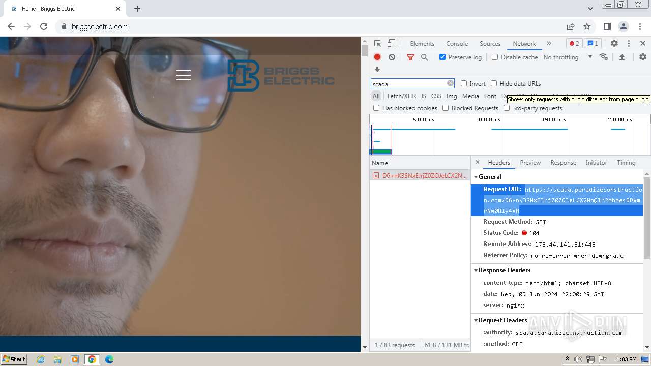Check 3rd-party requests option
The height and width of the screenshot is (366, 651).
point(507,108)
